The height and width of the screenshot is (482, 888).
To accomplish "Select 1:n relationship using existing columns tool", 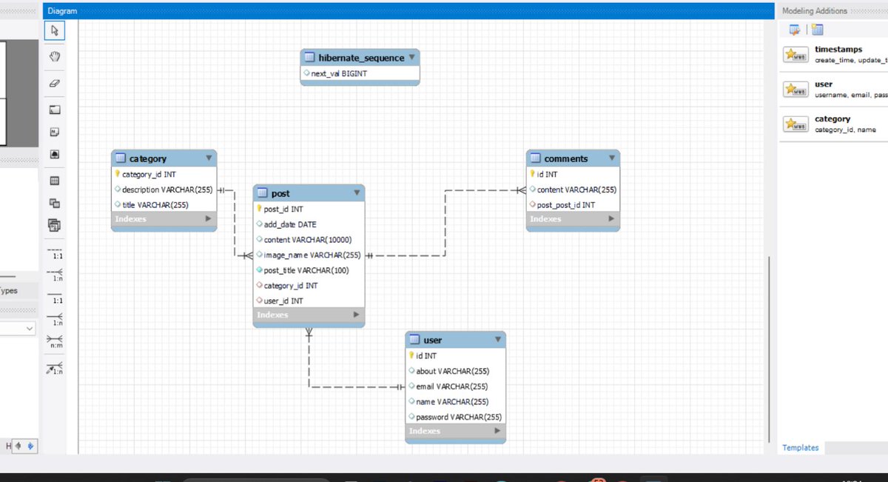I will pos(55,368).
